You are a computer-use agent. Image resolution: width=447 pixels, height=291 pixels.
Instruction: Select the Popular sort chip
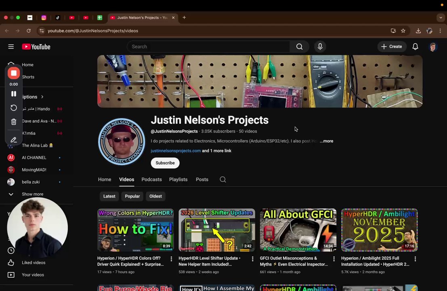132,196
